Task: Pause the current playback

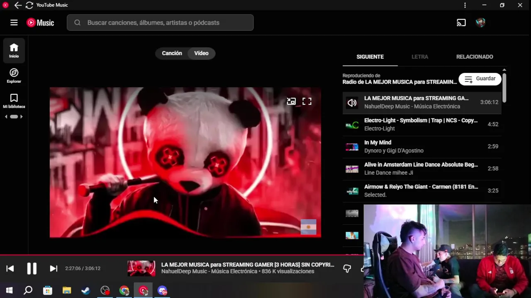Action: point(32,269)
